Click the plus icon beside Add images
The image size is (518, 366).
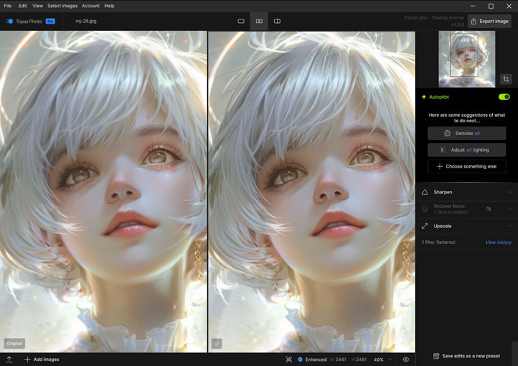tap(27, 360)
